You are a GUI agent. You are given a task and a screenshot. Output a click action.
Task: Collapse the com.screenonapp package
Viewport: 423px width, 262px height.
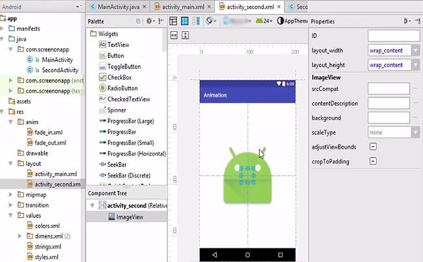coord(11,49)
